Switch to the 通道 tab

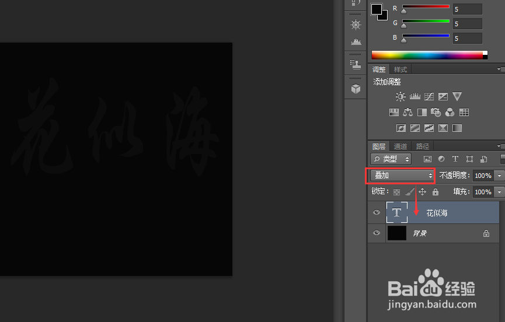point(400,146)
